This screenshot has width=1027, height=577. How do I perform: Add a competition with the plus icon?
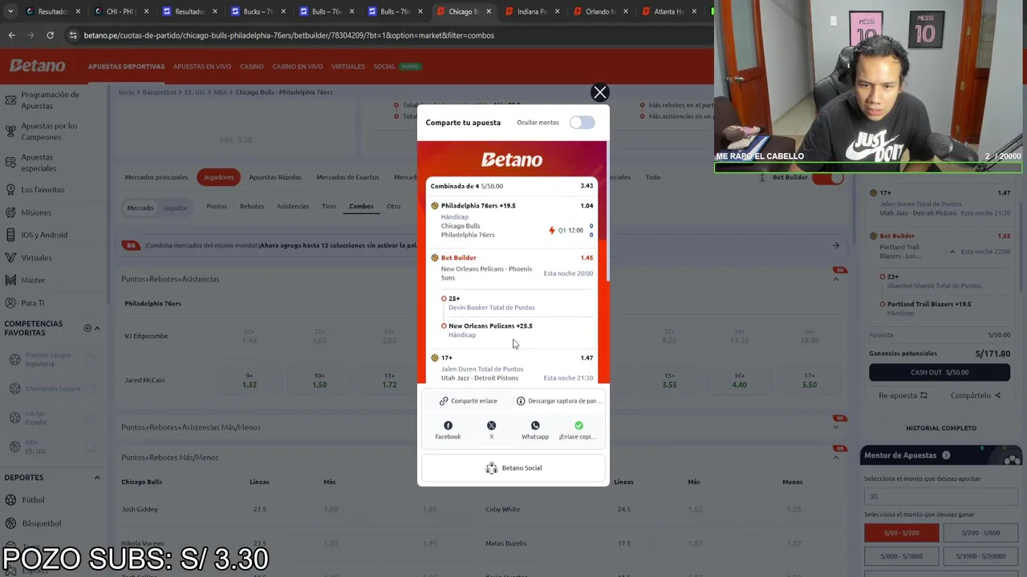coord(87,328)
